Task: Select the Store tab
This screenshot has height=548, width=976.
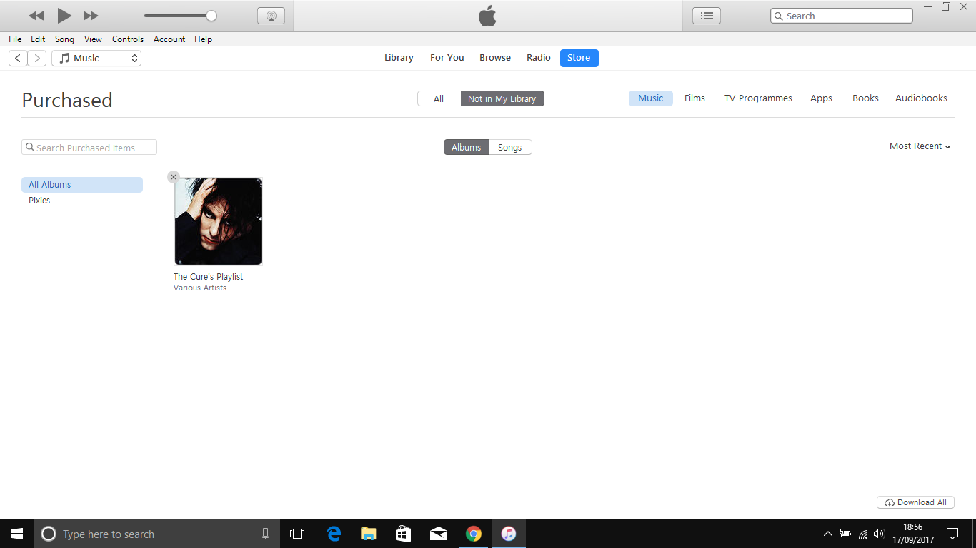Action: pos(579,58)
